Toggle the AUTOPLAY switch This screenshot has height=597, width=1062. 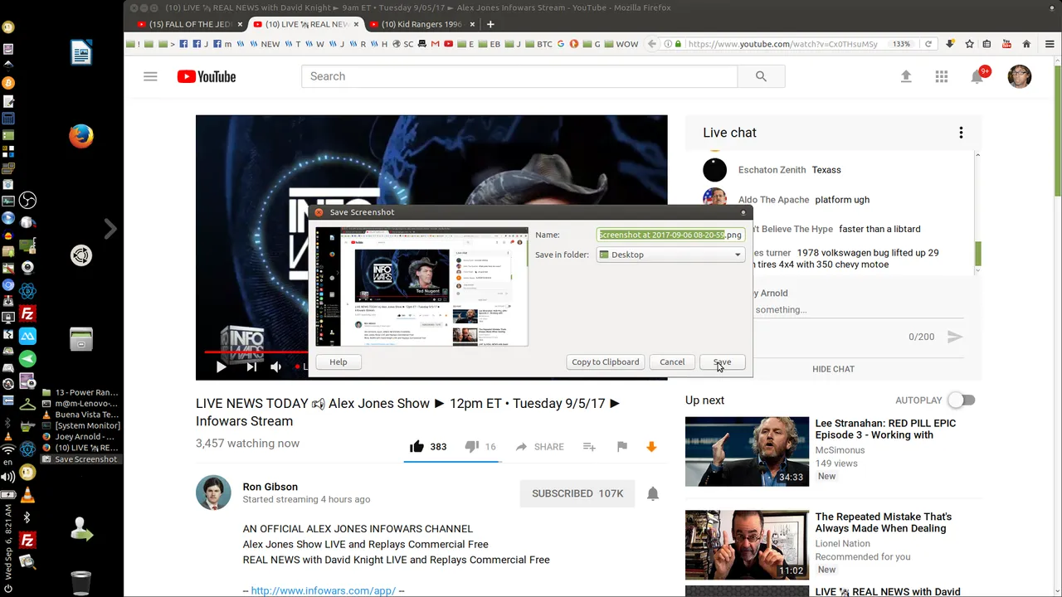click(x=962, y=400)
